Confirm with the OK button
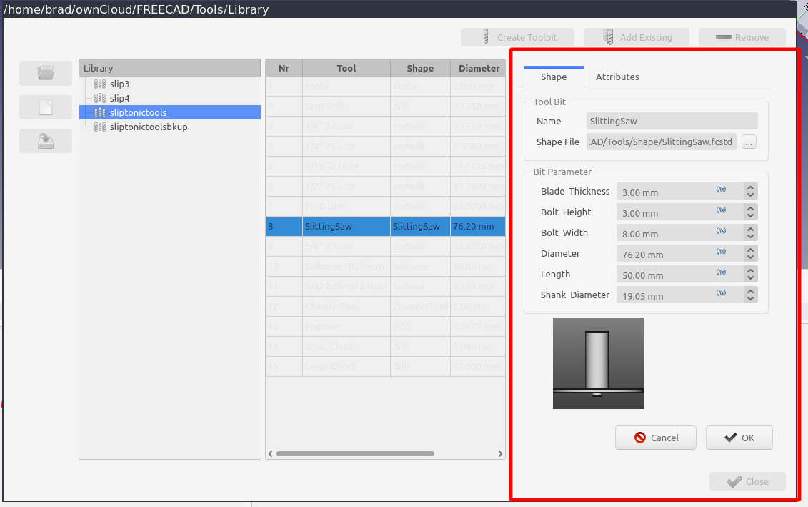The height and width of the screenshot is (507, 808). click(739, 438)
